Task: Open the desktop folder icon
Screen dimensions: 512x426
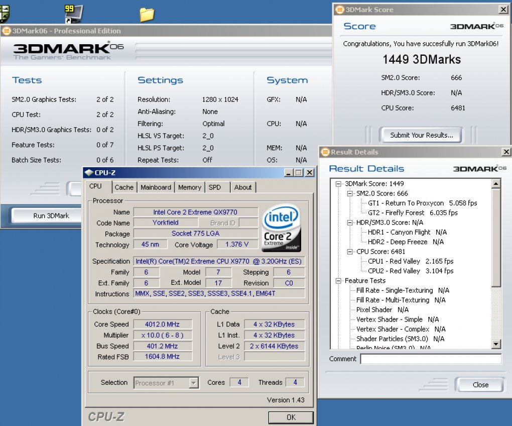Action: pos(147,15)
